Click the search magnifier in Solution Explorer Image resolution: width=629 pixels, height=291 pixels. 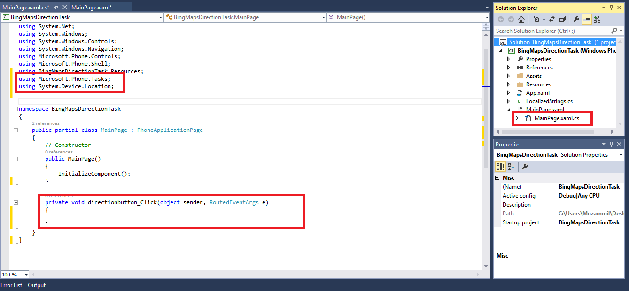[x=614, y=31]
